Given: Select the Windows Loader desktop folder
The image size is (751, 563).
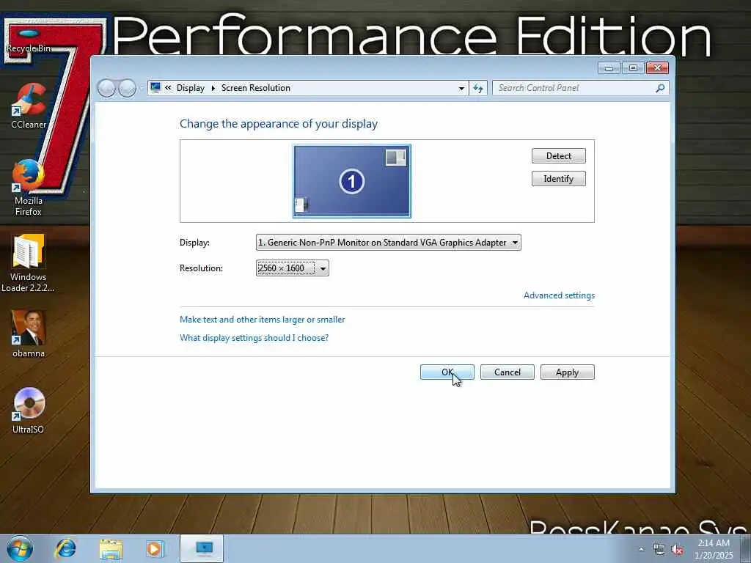Looking at the screenshot, I should [29, 263].
